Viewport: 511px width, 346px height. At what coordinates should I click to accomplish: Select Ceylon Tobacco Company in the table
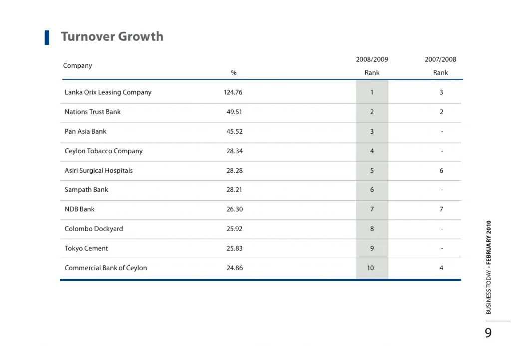103,151
